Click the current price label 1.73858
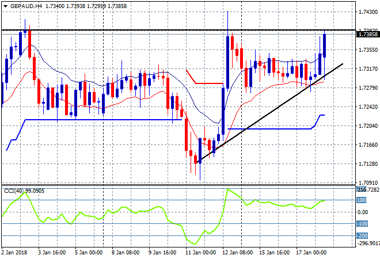380x259 pixels. pyautogui.click(x=368, y=35)
